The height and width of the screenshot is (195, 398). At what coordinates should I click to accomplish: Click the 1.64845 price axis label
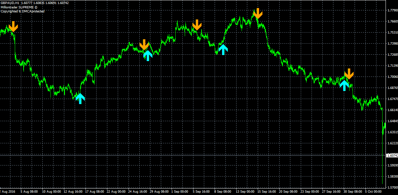pos(392,121)
